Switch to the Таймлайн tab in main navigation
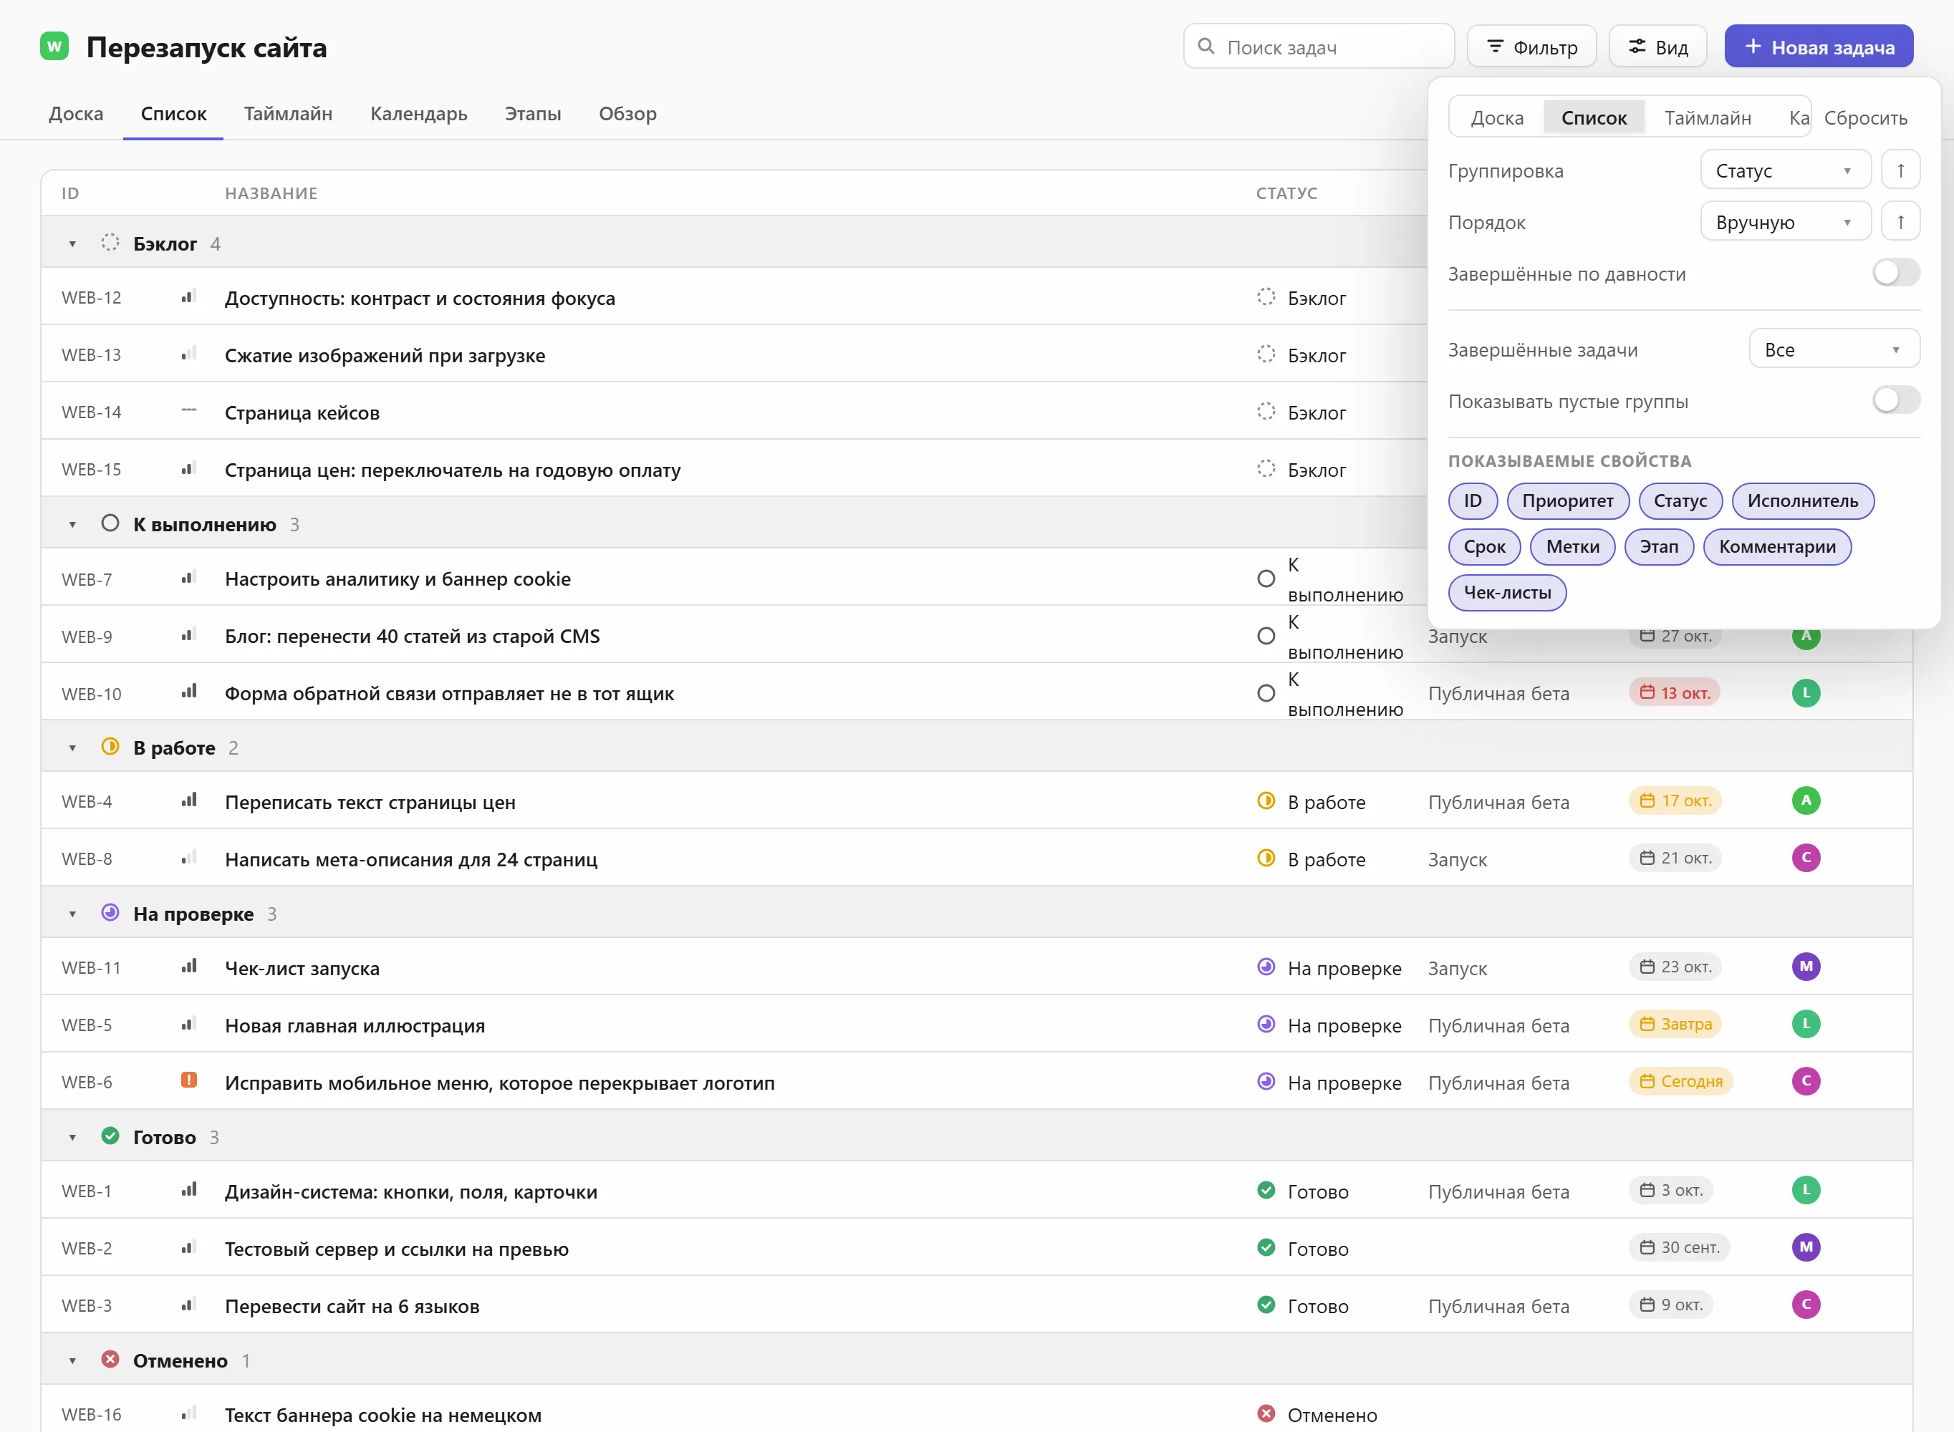 pyautogui.click(x=288, y=114)
